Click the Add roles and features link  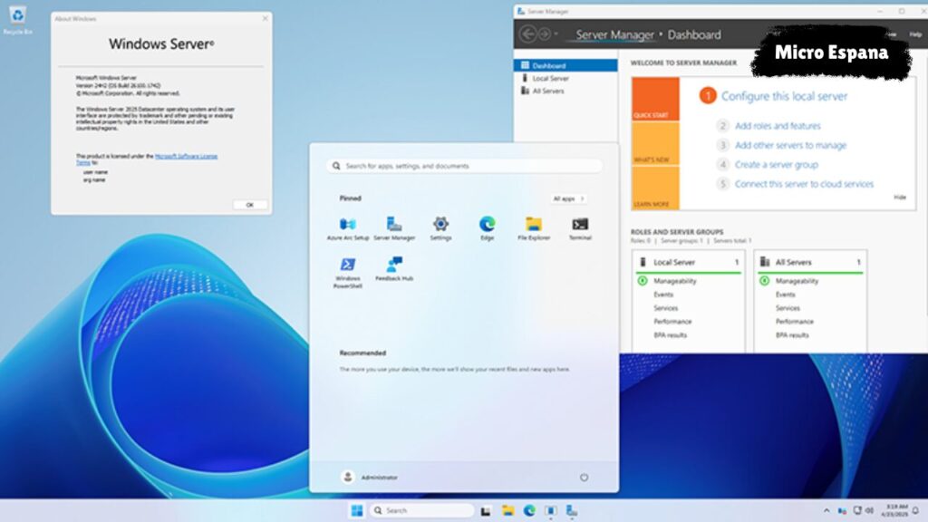(x=778, y=126)
